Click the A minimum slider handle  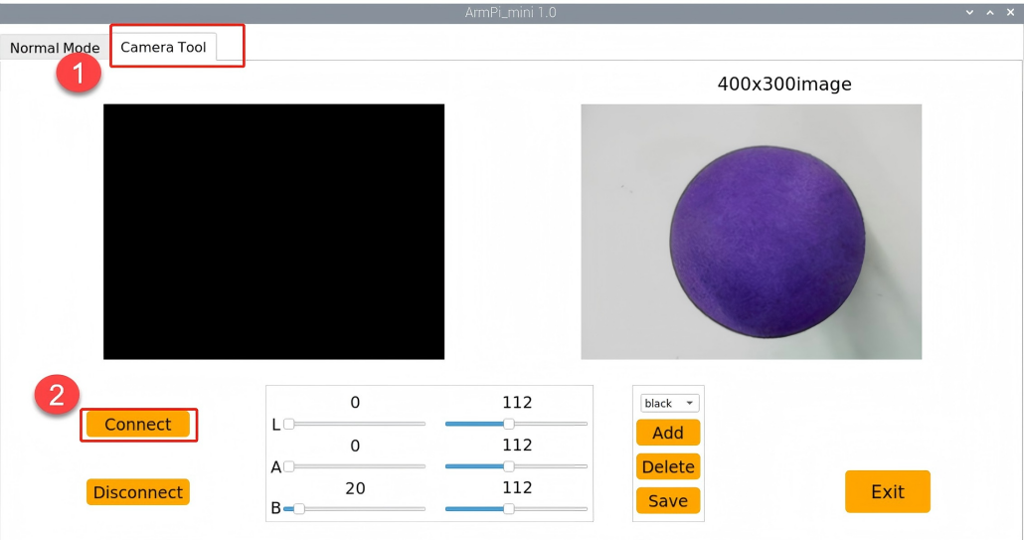(288, 466)
